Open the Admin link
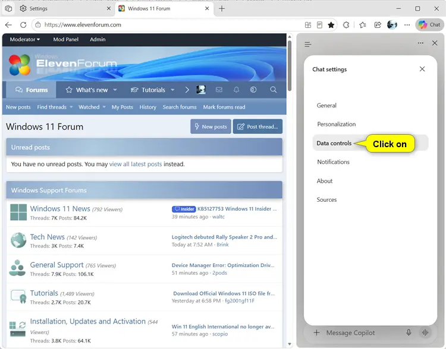 pos(98,40)
